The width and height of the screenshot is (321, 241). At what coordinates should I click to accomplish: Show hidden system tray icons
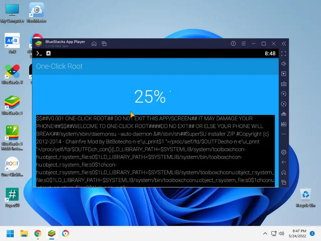[x=265, y=233]
